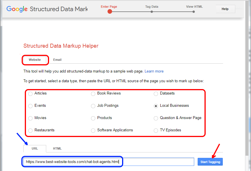Click the View HTML step marker
Screen dimensions: 251x171
(194, 12)
